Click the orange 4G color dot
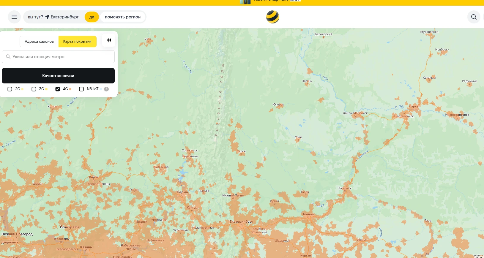484x258 pixels. (x=70, y=89)
